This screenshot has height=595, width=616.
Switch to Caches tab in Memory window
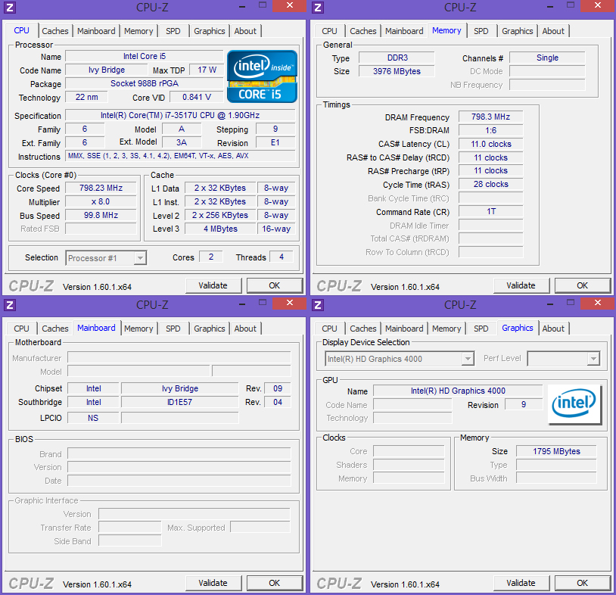(363, 31)
